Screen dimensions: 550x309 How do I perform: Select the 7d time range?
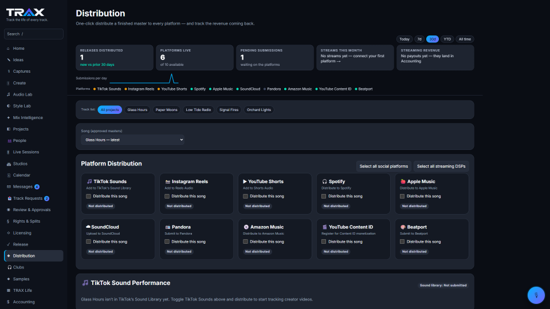[x=419, y=39]
